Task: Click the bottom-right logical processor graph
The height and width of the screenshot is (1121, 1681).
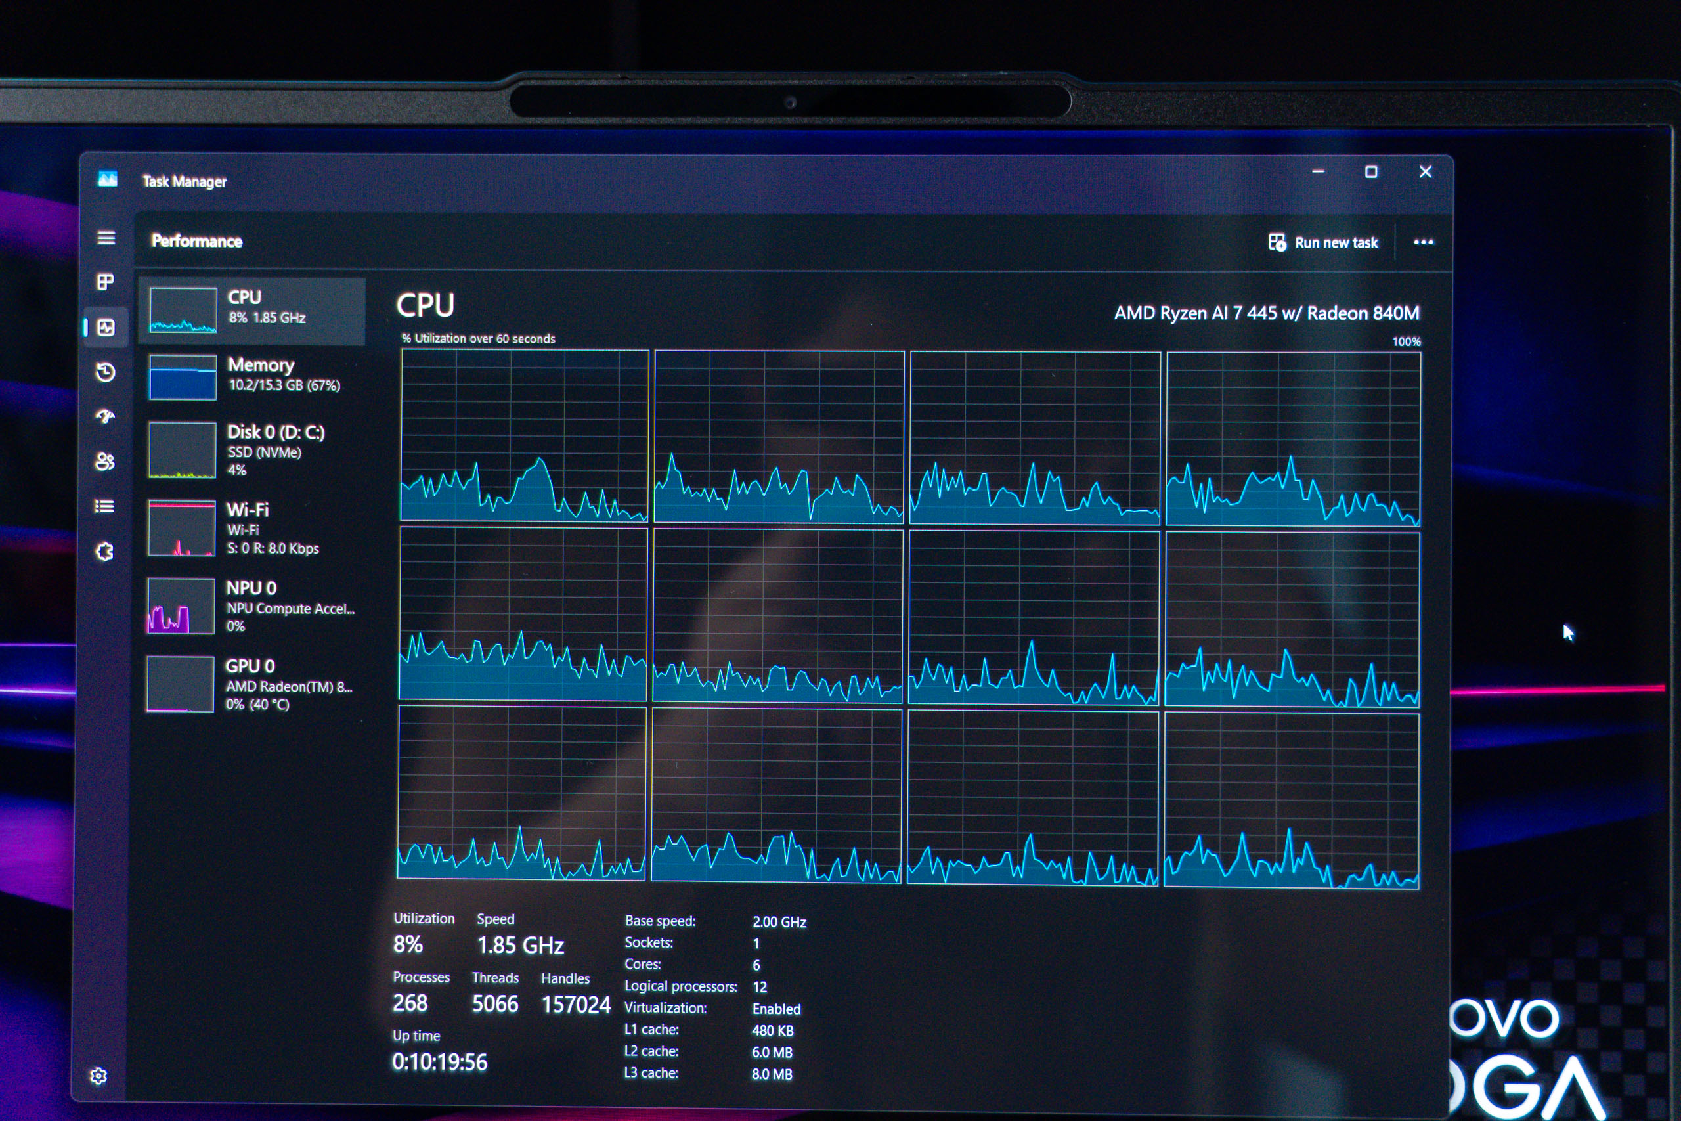Action: click(1292, 801)
